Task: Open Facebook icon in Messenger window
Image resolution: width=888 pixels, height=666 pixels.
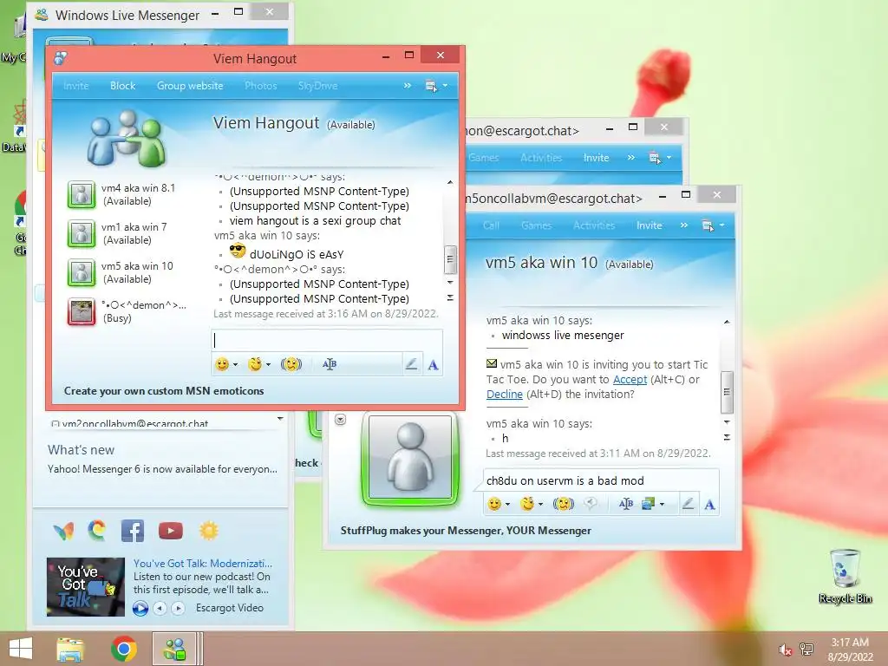Action: (x=133, y=531)
